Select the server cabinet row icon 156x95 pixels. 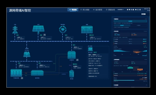point(16,73)
